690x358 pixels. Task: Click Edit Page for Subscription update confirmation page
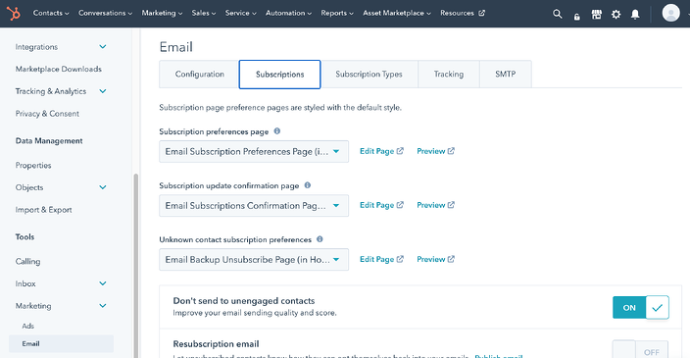click(381, 205)
